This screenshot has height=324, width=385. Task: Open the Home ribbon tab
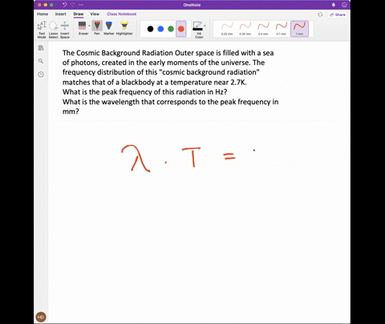pos(43,14)
